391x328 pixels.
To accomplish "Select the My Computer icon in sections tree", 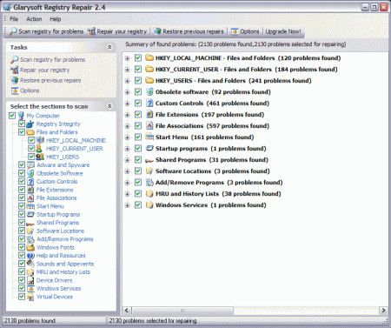I will (21, 116).
